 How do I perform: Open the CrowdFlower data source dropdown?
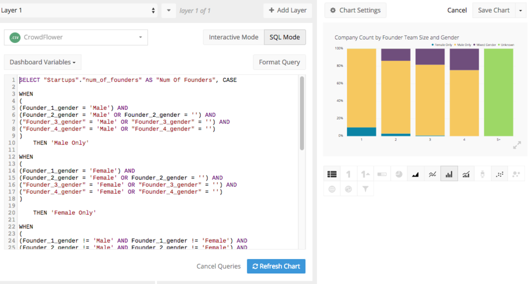[76, 37]
